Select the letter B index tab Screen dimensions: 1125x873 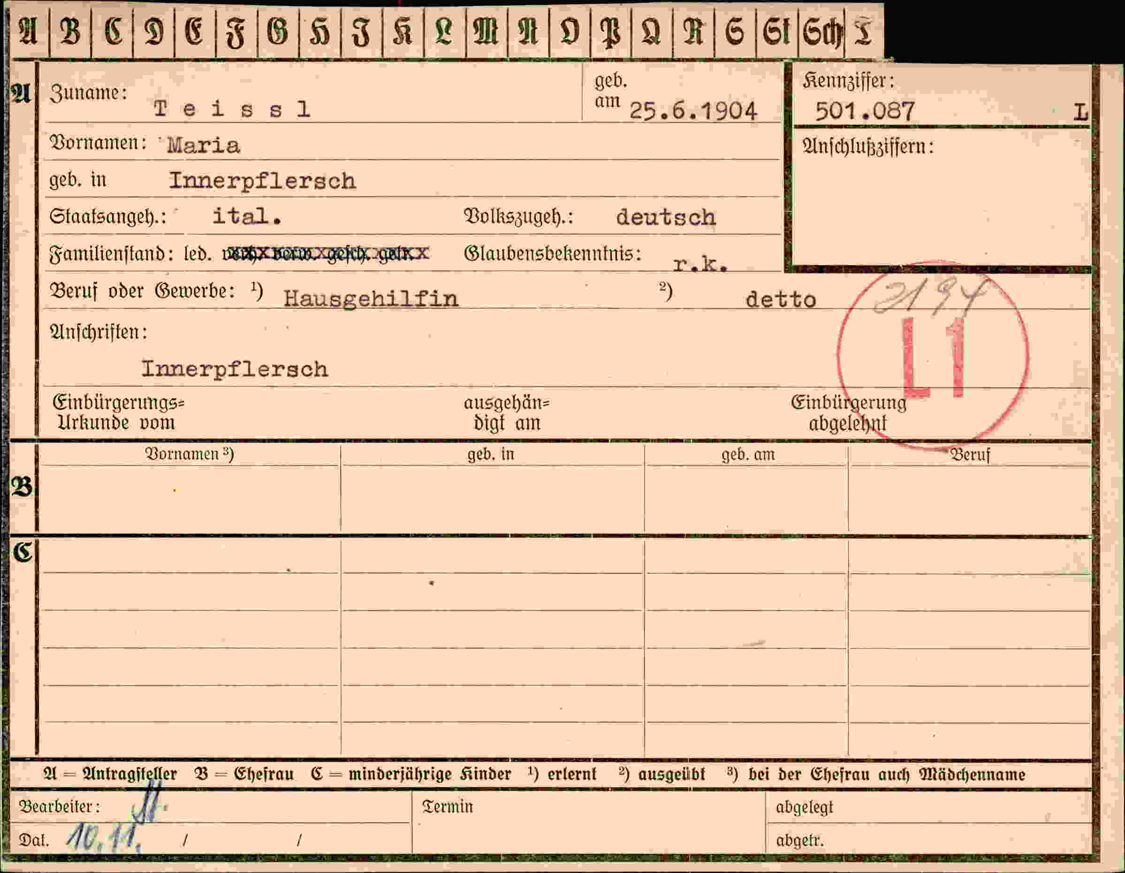[x=70, y=32]
